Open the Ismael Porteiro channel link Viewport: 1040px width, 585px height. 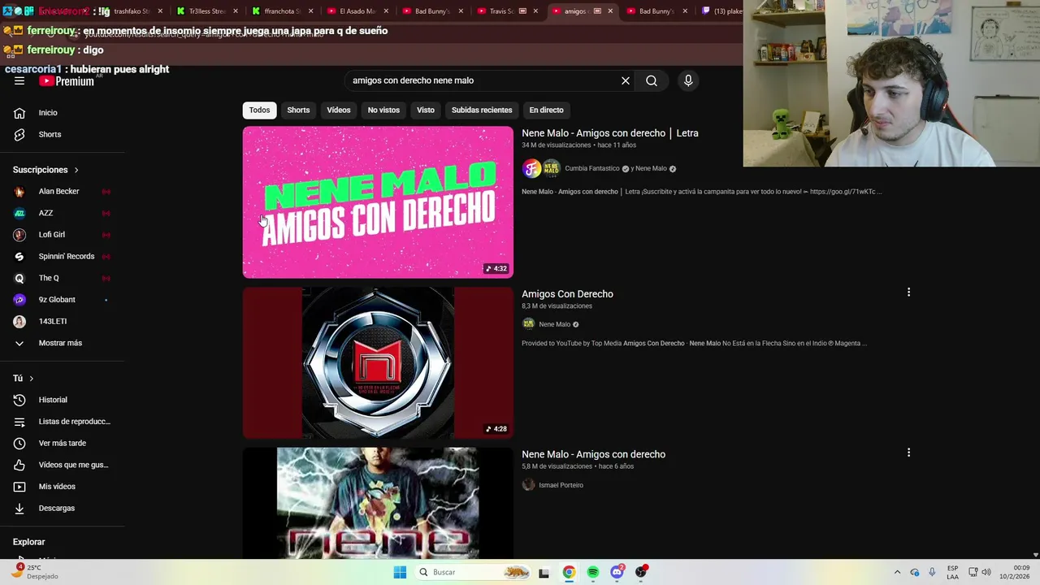(561, 485)
